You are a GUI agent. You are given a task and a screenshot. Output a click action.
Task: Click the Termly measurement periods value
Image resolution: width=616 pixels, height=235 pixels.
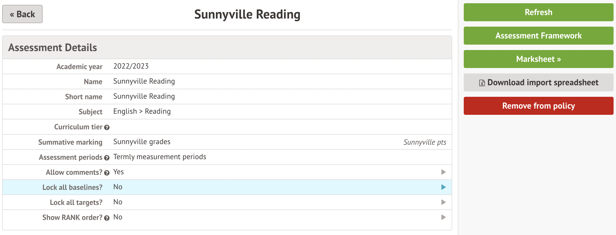[x=160, y=157]
